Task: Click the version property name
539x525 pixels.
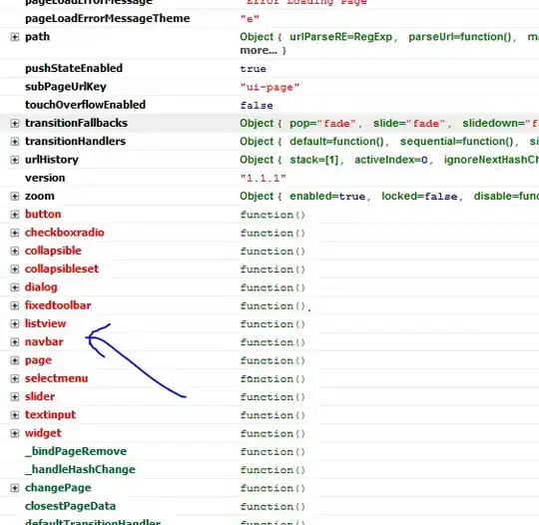Action: point(45,178)
